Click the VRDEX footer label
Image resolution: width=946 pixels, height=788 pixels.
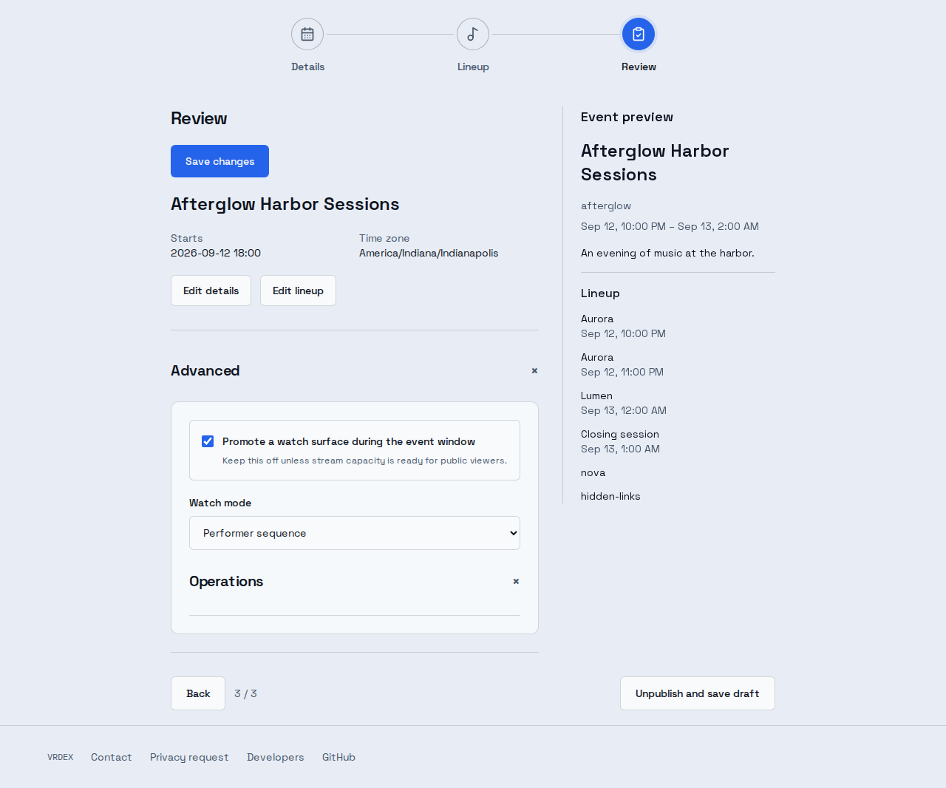(x=61, y=757)
